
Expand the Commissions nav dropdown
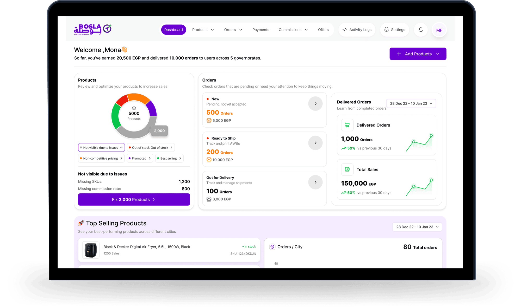click(306, 30)
